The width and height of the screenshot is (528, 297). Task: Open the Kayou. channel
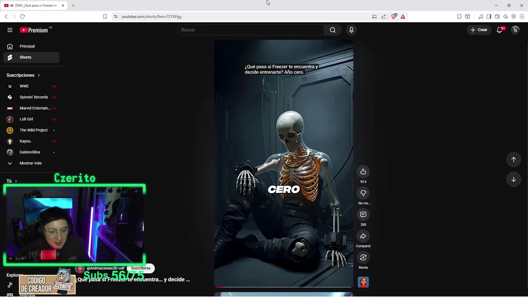[31, 141]
